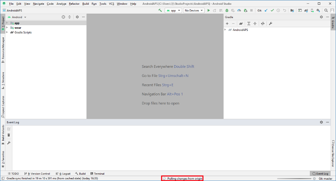The height and width of the screenshot is (181, 336).
Task: Open Project panel gear settings
Action: [x=77, y=17]
